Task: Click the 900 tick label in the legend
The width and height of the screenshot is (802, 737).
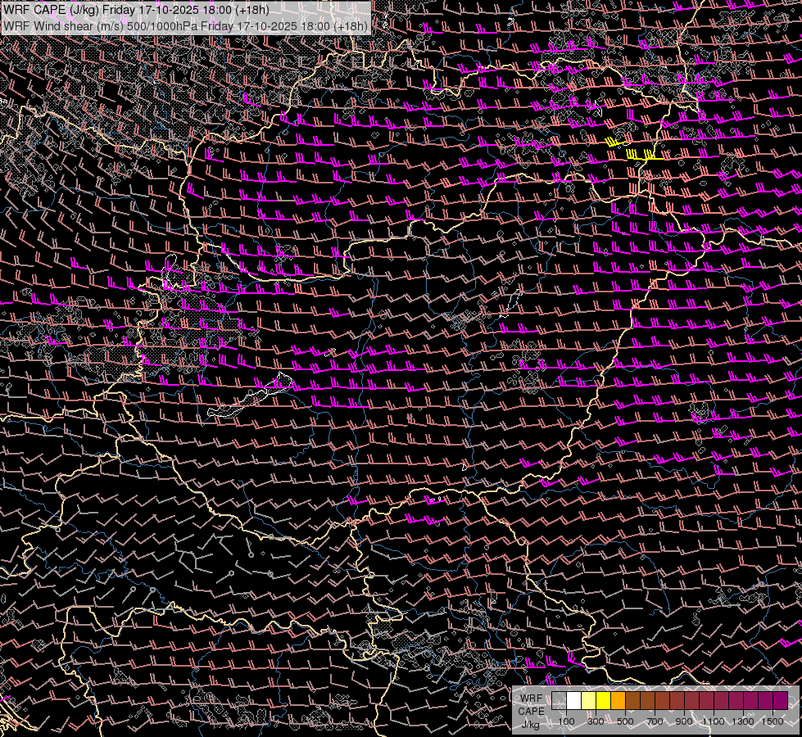Action: 684,721
